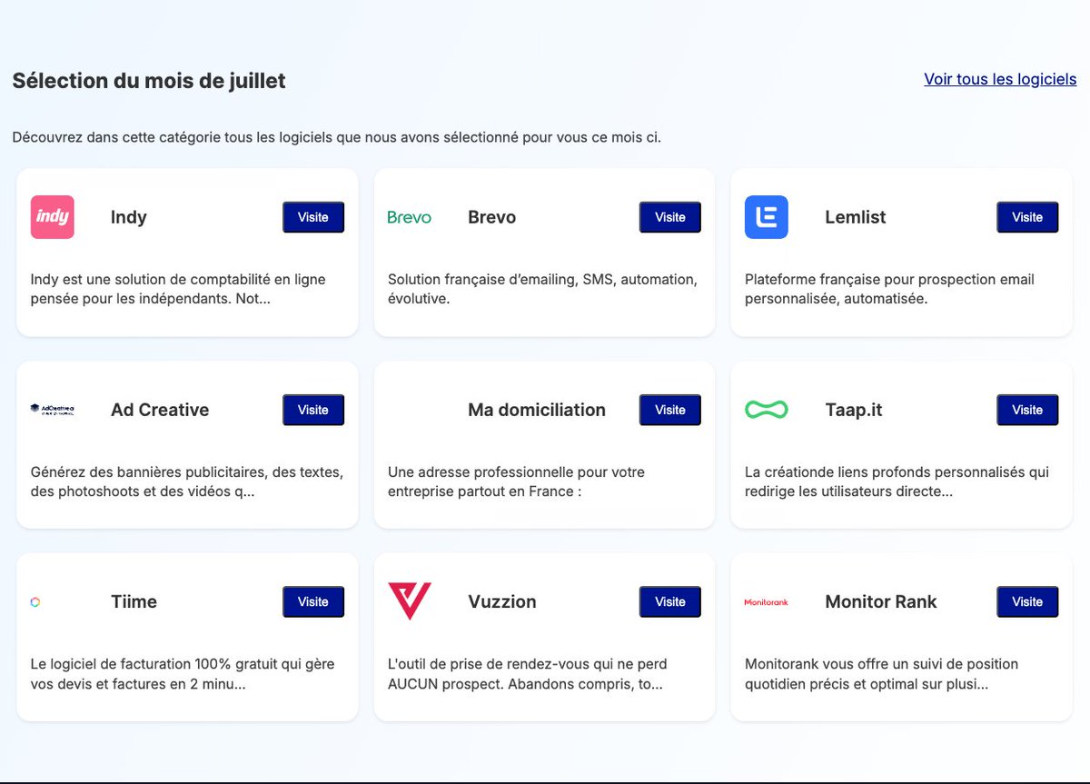Open the Visite button for Brevo
This screenshot has height=784, width=1090.
point(670,217)
